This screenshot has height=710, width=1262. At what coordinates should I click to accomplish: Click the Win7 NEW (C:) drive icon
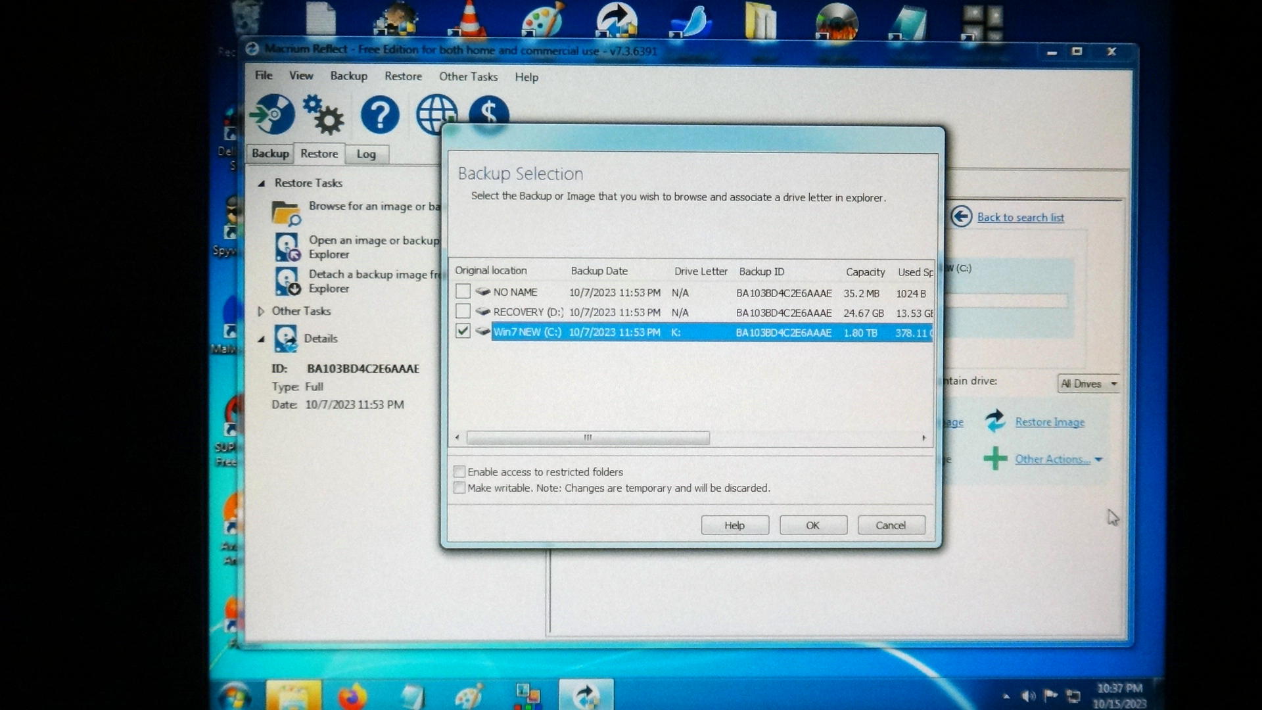pos(483,331)
